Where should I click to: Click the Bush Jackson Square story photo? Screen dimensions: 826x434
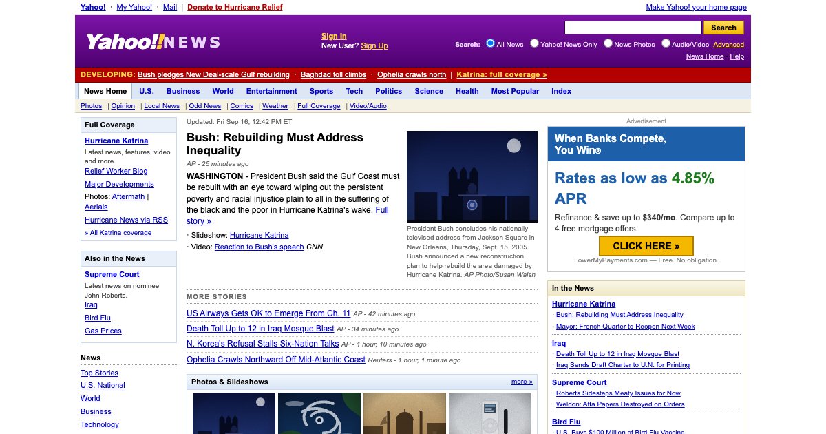coord(472,176)
